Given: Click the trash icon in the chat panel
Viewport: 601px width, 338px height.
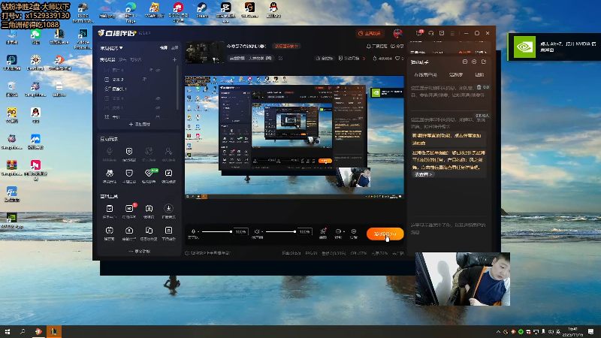Looking at the screenshot, I should click(479, 87).
